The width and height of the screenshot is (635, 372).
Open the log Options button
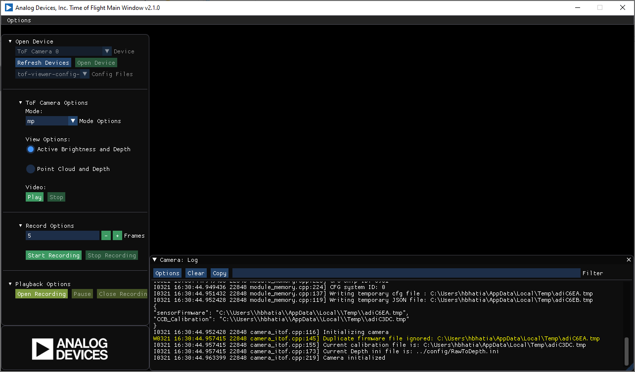167,273
